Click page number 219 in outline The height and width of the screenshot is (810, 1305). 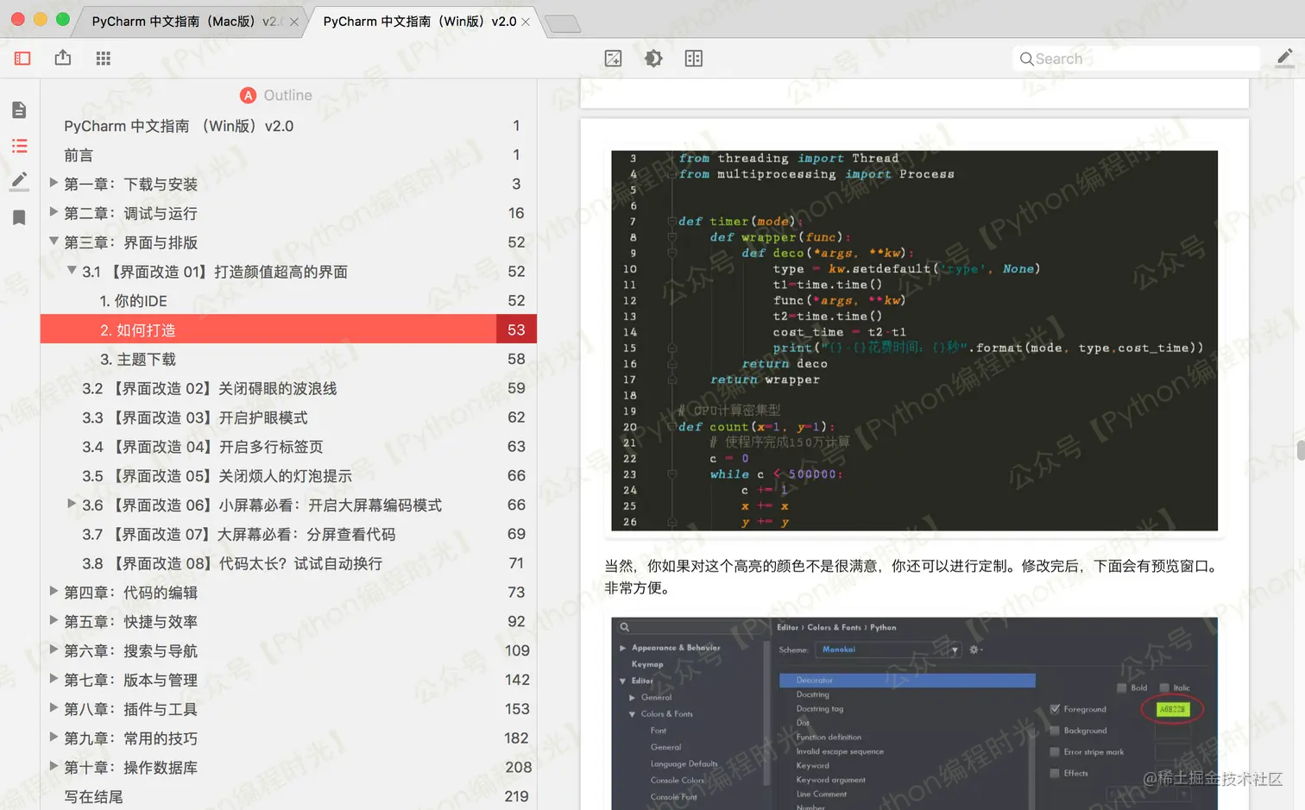point(516,796)
